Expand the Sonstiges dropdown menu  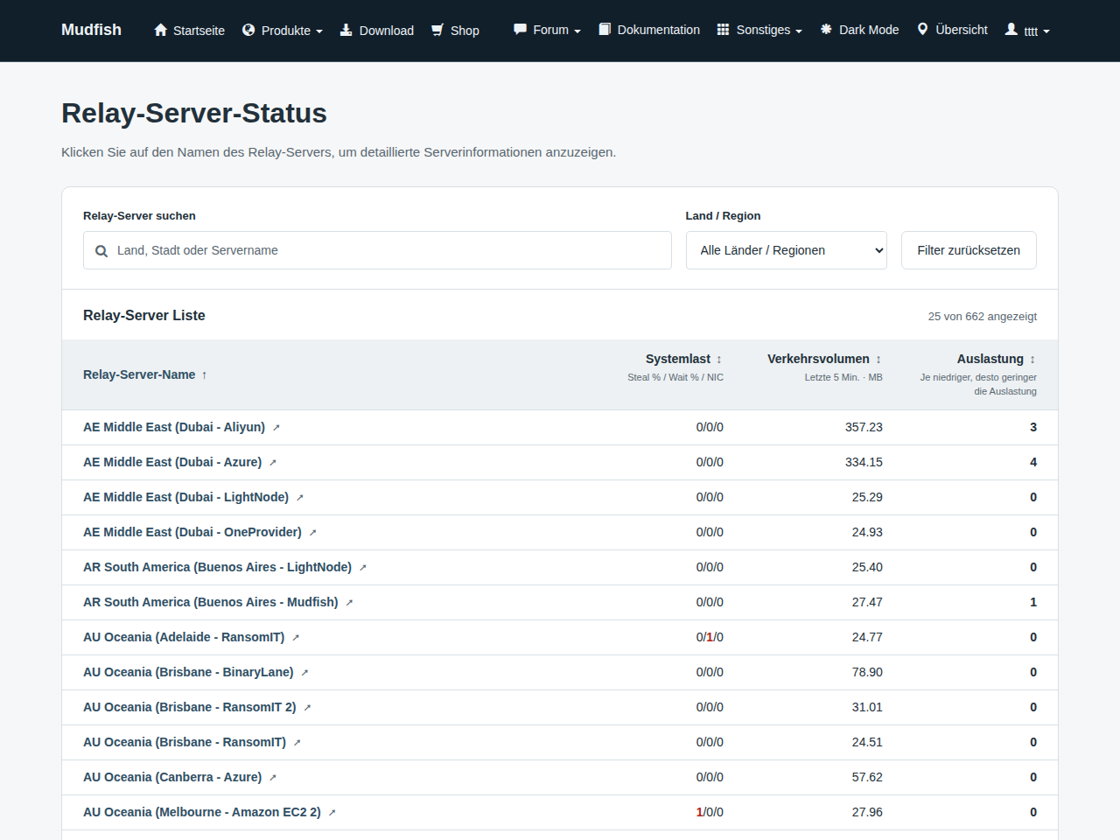click(x=759, y=30)
